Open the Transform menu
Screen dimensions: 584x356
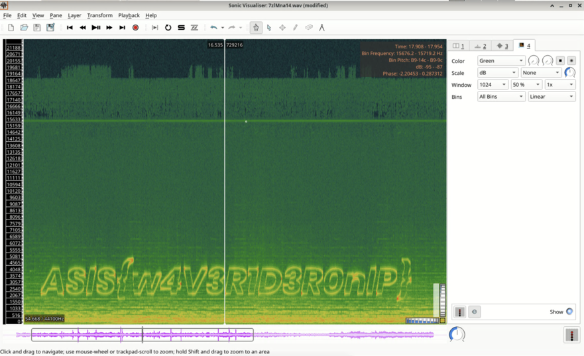tap(99, 15)
